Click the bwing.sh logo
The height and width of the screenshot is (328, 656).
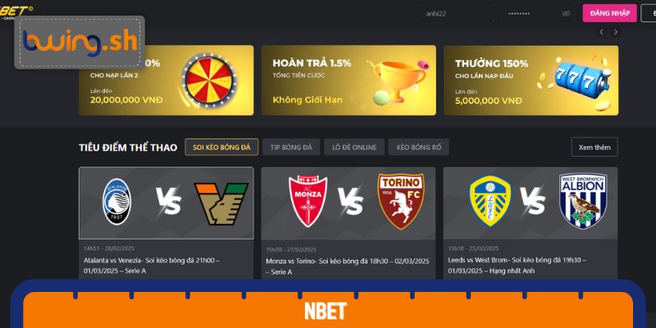click(80, 43)
